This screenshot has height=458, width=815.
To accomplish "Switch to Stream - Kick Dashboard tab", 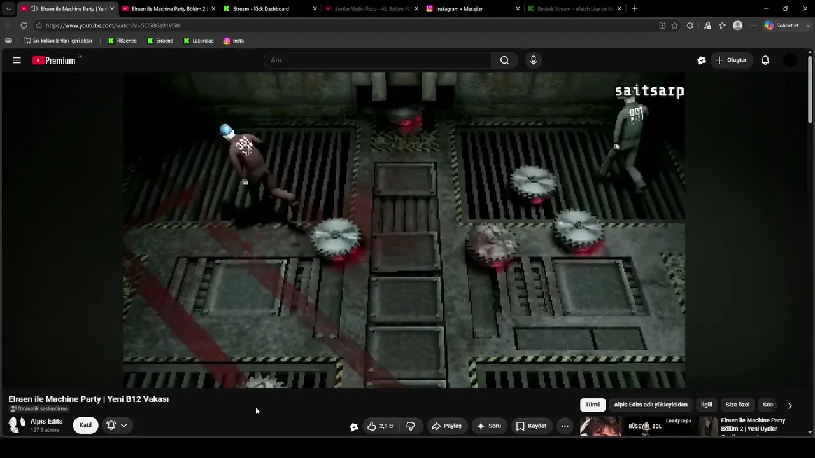I will pos(270,9).
